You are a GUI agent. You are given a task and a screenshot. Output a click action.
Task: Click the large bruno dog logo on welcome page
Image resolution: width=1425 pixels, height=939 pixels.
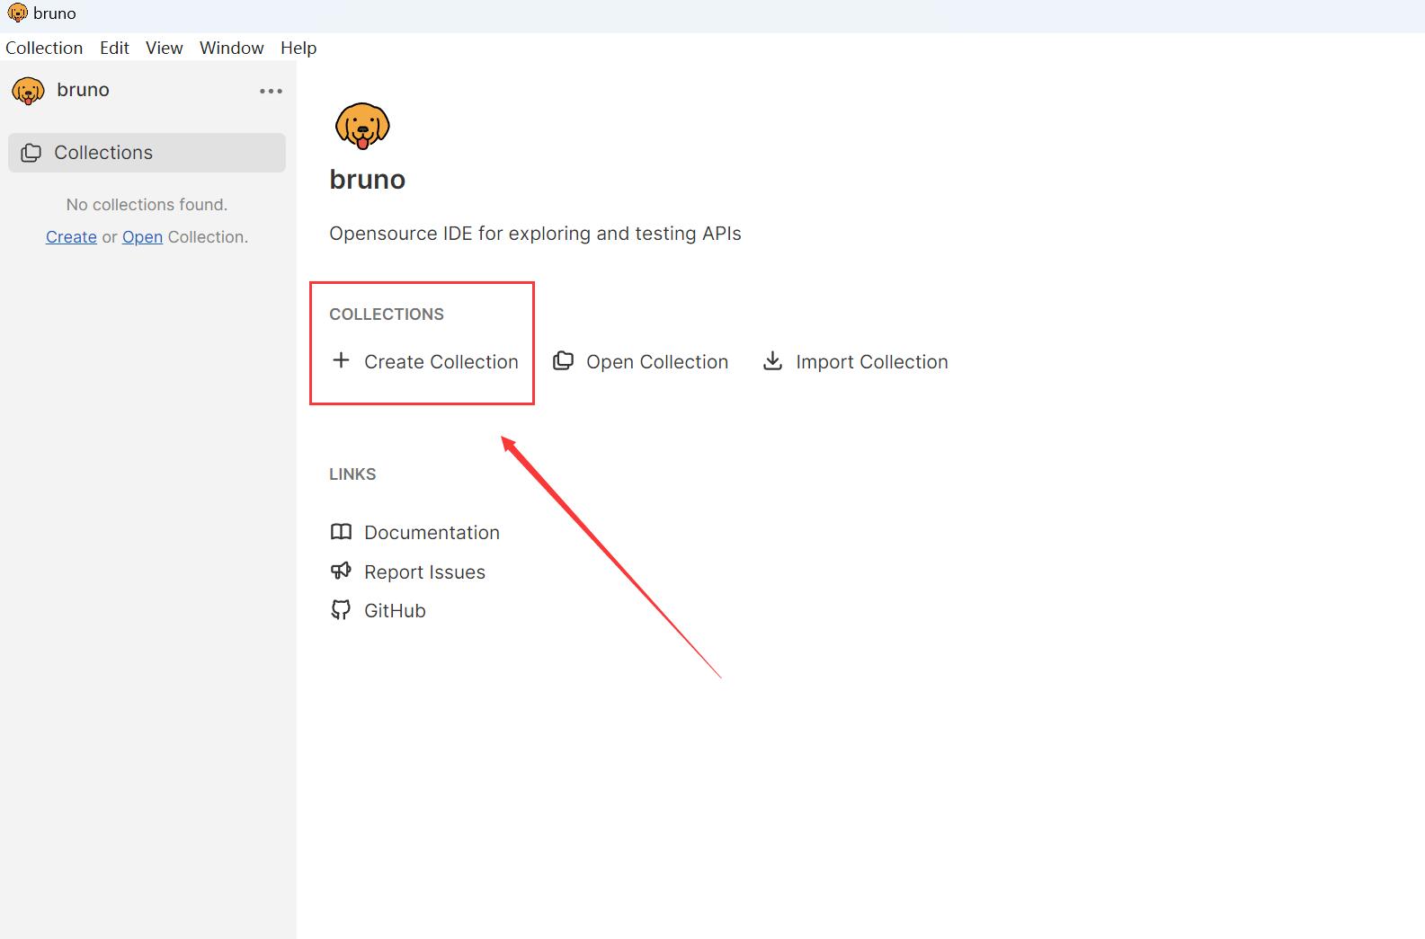point(362,126)
